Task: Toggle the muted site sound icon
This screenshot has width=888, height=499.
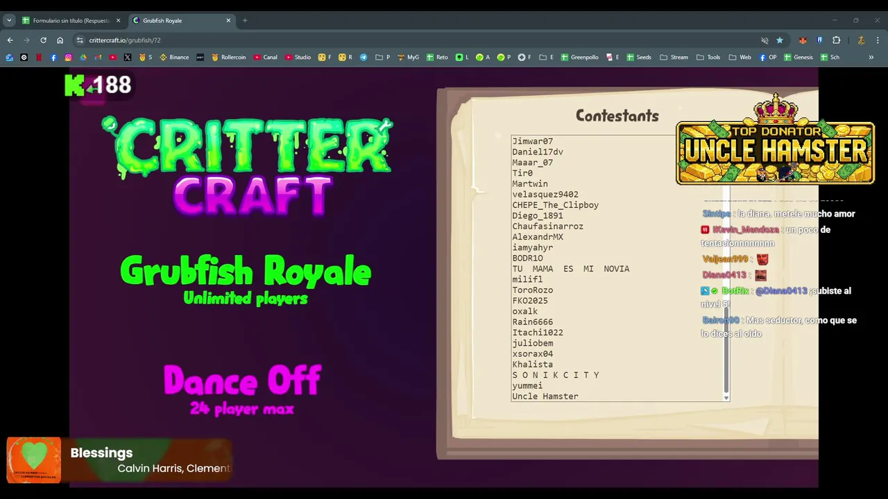Action: click(x=765, y=40)
